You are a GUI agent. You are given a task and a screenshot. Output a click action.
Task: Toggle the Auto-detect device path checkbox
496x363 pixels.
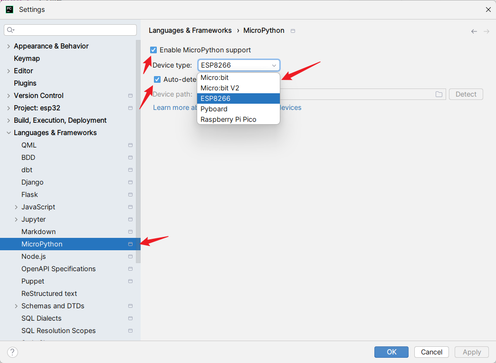tap(157, 79)
